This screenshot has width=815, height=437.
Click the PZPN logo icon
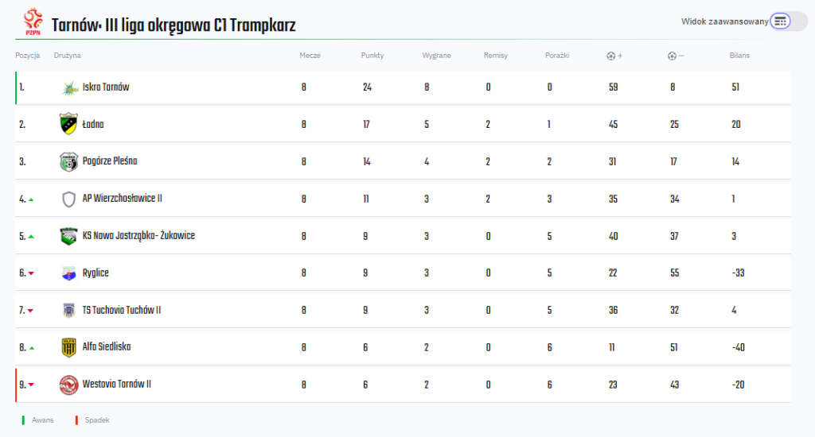tap(33, 21)
